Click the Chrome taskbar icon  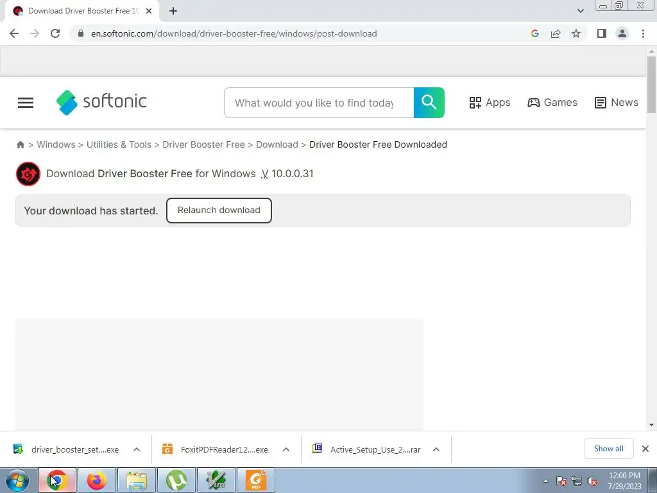point(57,480)
